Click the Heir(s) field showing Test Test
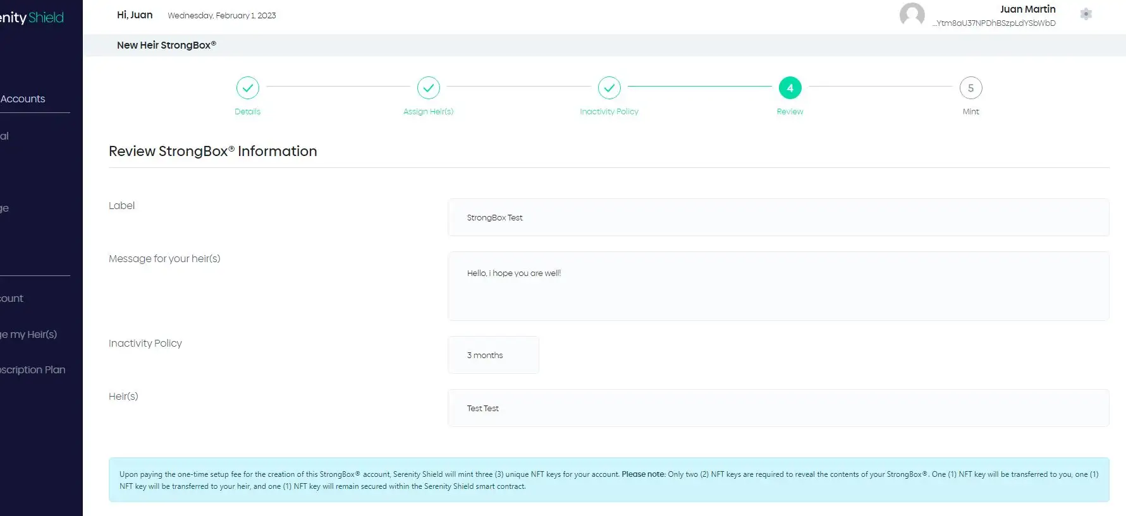Image resolution: width=1126 pixels, height=516 pixels. pos(778,408)
